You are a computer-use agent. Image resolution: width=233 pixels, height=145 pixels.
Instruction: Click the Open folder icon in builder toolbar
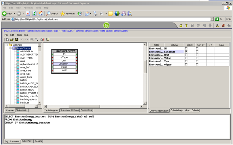tap(12, 40)
